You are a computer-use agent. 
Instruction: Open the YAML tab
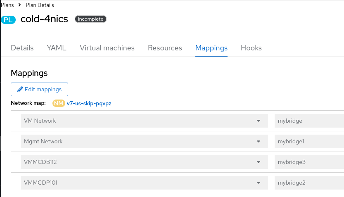(57, 48)
